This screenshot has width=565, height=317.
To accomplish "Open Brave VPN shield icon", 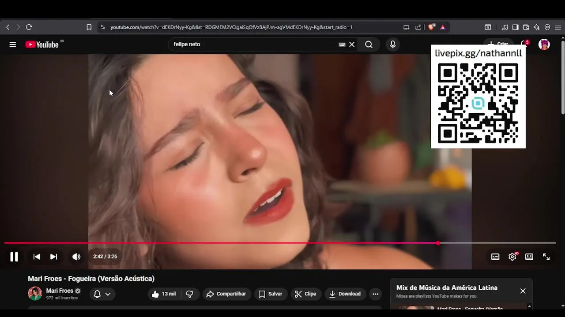I will coord(547,27).
